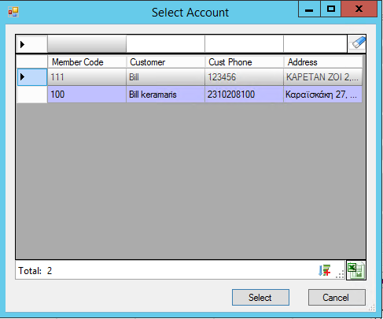Click the Customer filter input field
The width and height of the screenshot is (383, 319).
point(165,44)
